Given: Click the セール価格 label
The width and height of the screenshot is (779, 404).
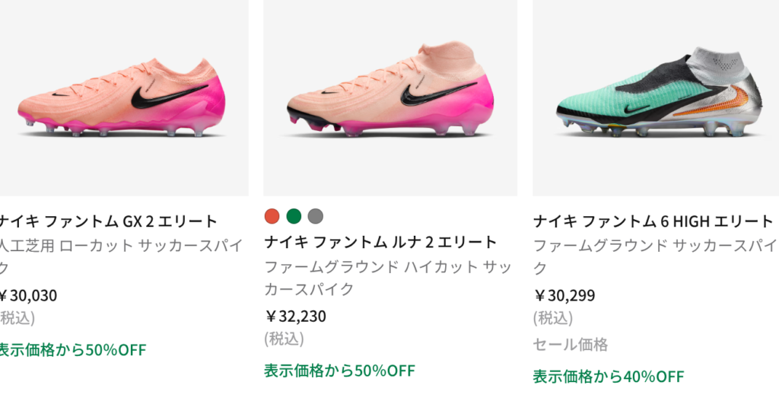Looking at the screenshot, I should pos(570,345).
